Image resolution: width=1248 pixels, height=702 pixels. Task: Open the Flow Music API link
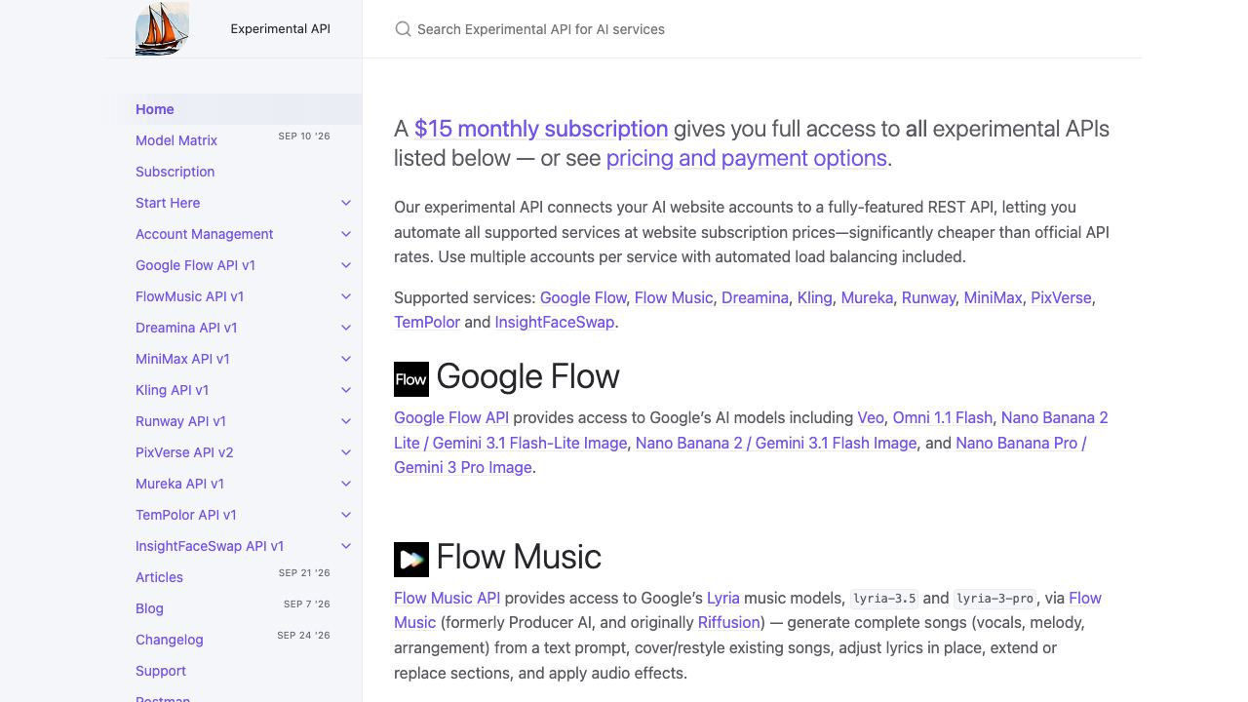click(447, 598)
